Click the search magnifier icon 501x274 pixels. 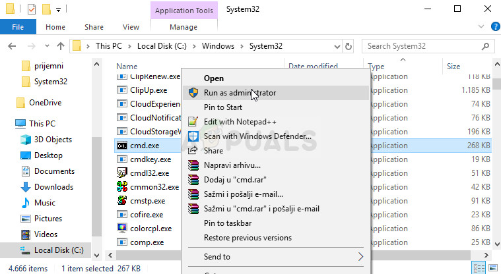486,46
